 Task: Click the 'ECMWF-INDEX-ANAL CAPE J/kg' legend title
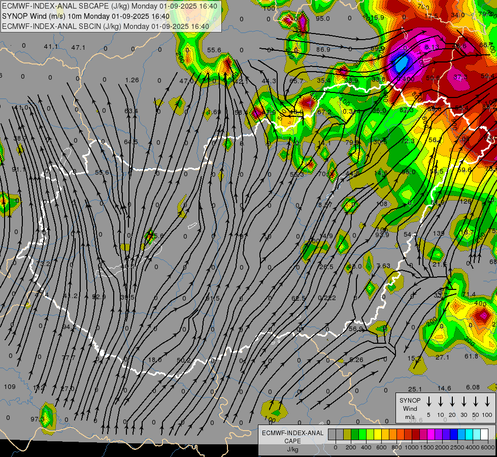tap(292, 441)
